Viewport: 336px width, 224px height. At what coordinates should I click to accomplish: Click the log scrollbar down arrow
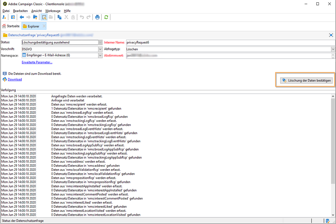coord(333,215)
